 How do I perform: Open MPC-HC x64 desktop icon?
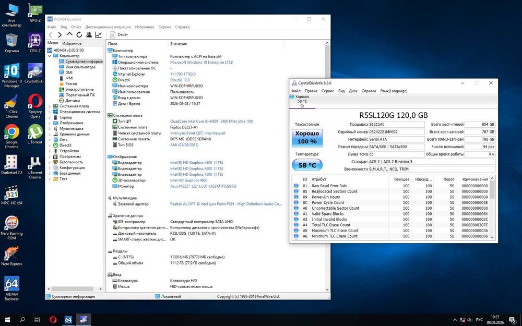pyautogui.click(x=11, y=195)
